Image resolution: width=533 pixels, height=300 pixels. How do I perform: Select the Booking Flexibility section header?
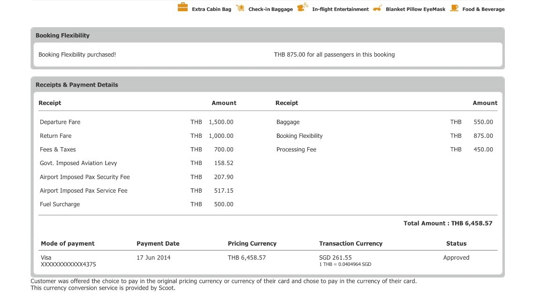click(x=62, y=36)
